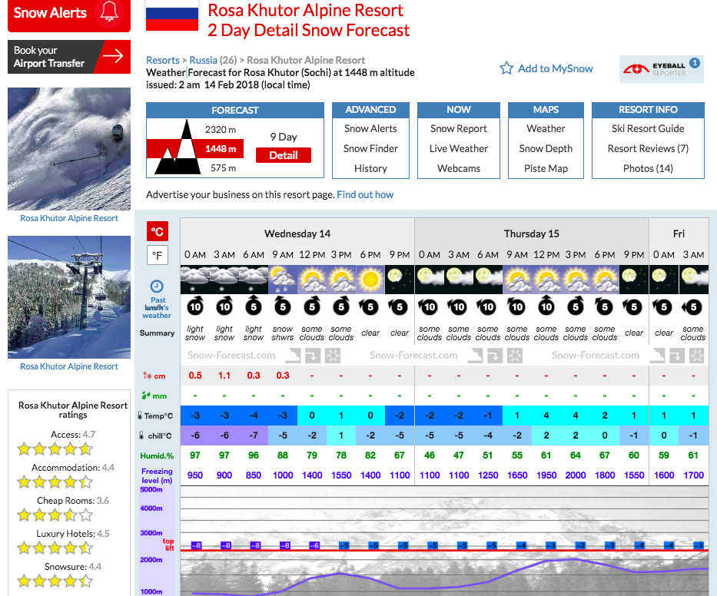Click the Russia breadcrumb link

[203, 61]
